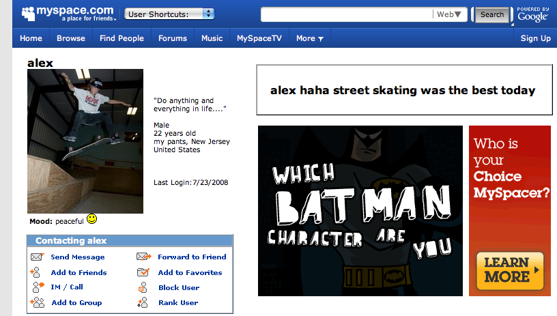Click the Block User icon
The height and width of the screenshot is (316, 557).
pyautogui.click(x=143, y=287)
